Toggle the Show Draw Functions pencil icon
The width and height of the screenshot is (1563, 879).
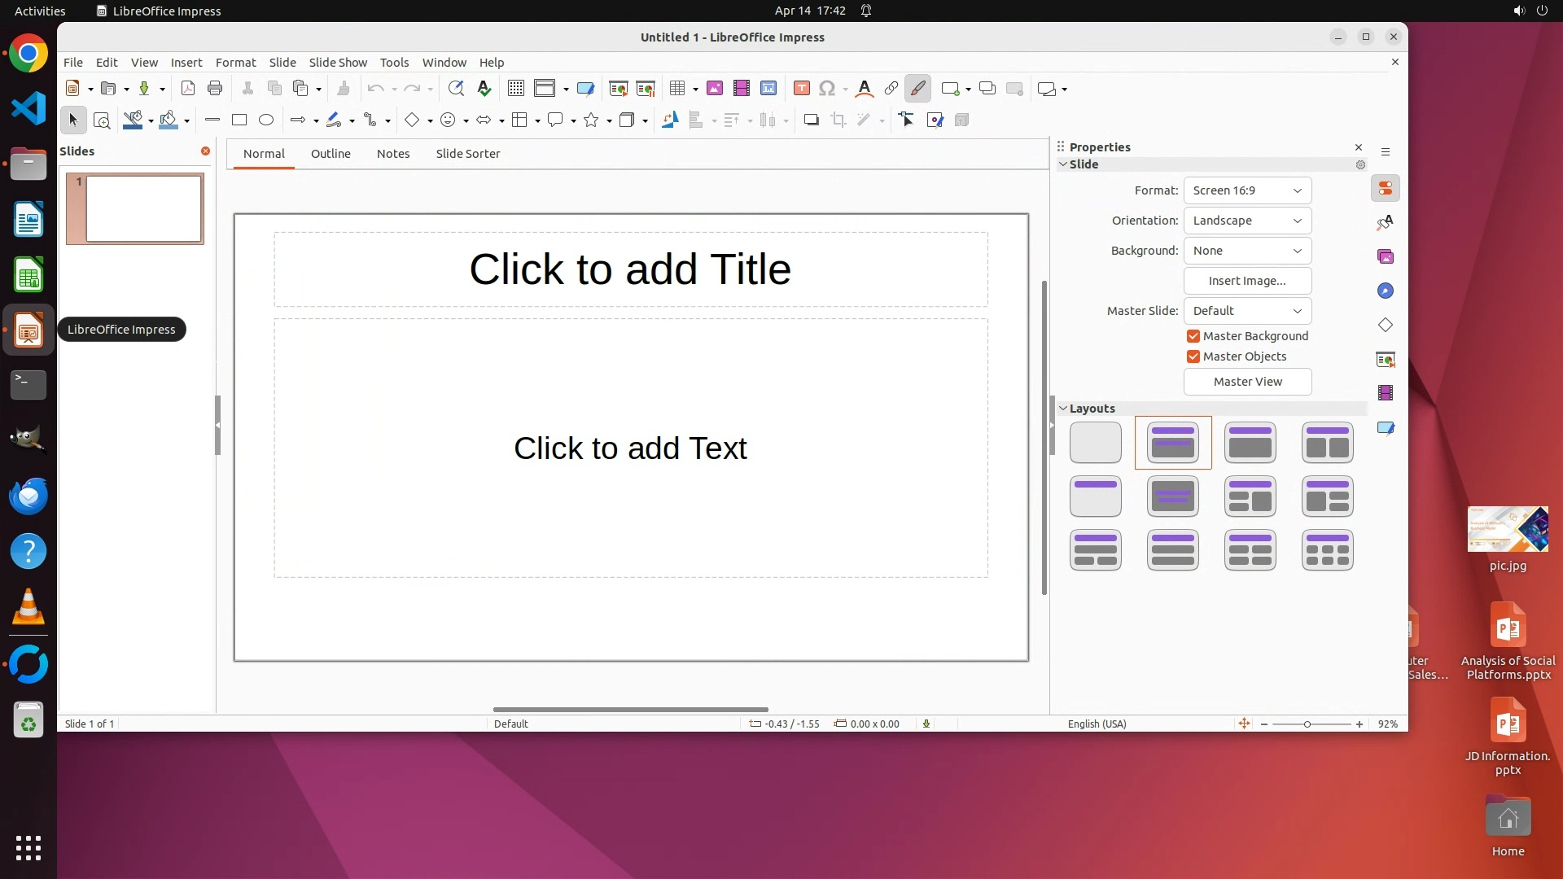[x=918, y=89]
